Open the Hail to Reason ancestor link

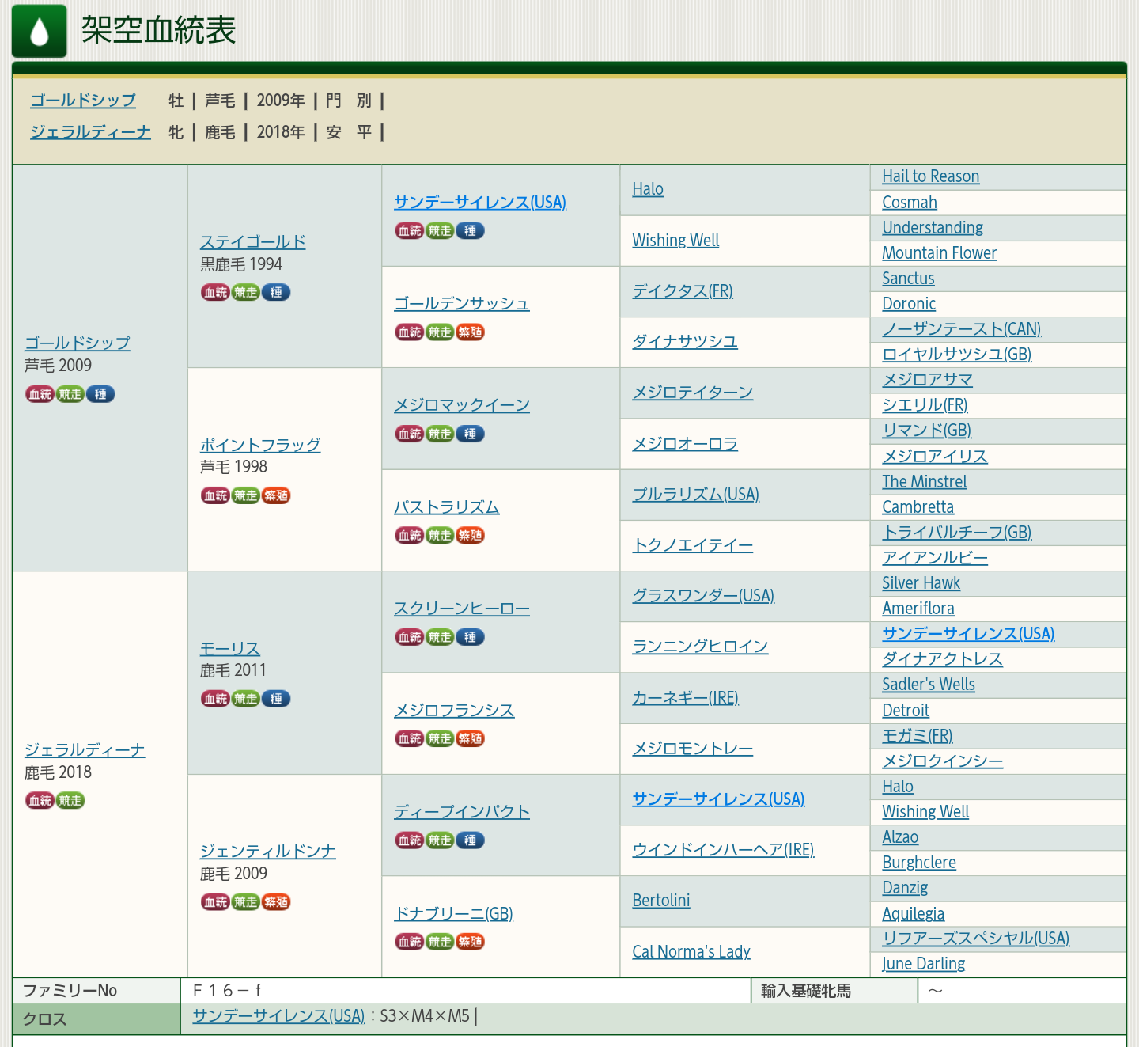coord(930,176)
